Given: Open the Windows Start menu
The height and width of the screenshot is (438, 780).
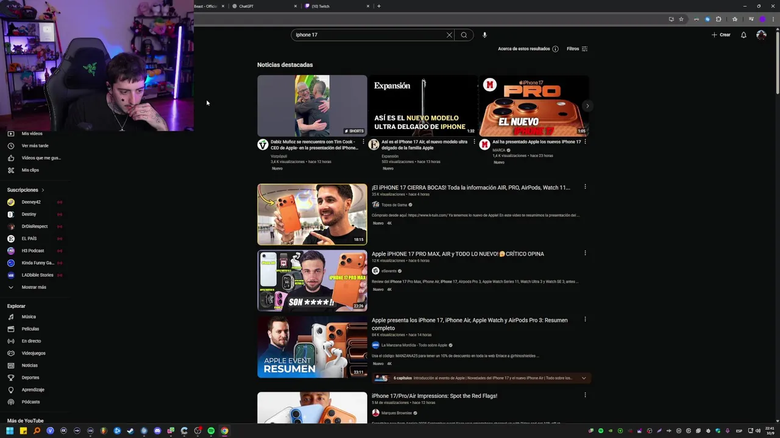Looking at the screenshot, I should tap(10, 431).
